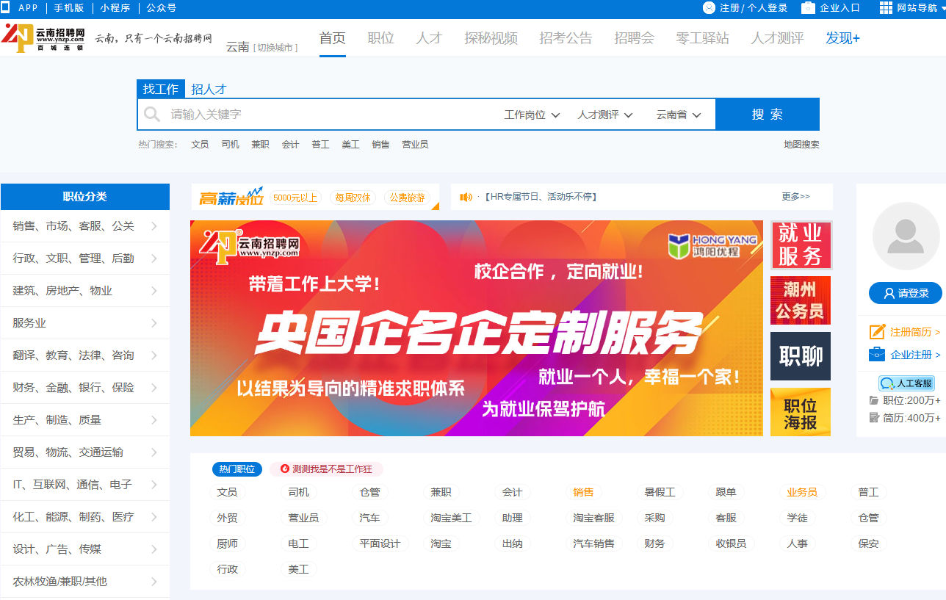This screenshot has height=600, width=946.
Task: Click the 网站导航 grid icon
Action: coord(886,8)
